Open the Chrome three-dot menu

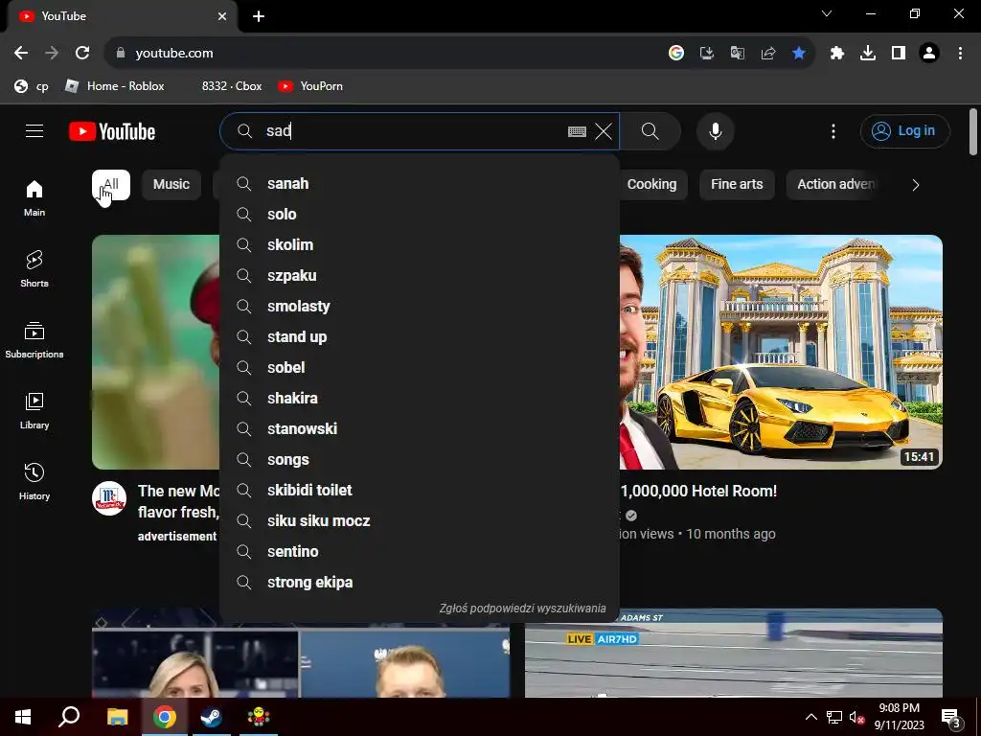click(960, 53)
